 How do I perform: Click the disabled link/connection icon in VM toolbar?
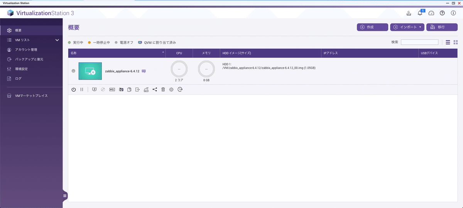pos(103,90)
